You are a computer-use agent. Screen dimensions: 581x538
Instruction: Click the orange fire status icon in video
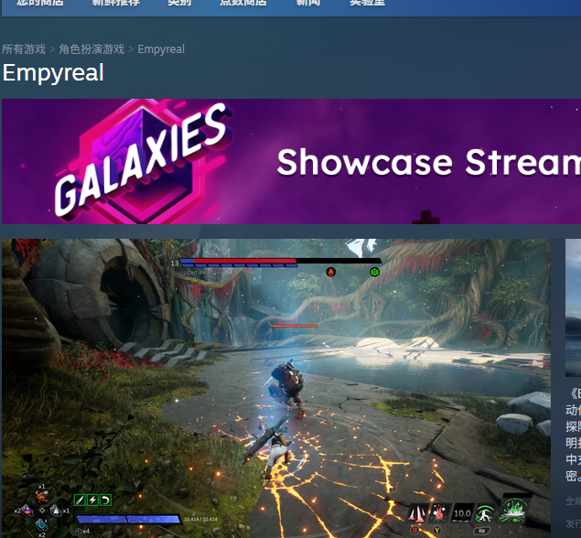pyautogui.click(x=330, y=272)
